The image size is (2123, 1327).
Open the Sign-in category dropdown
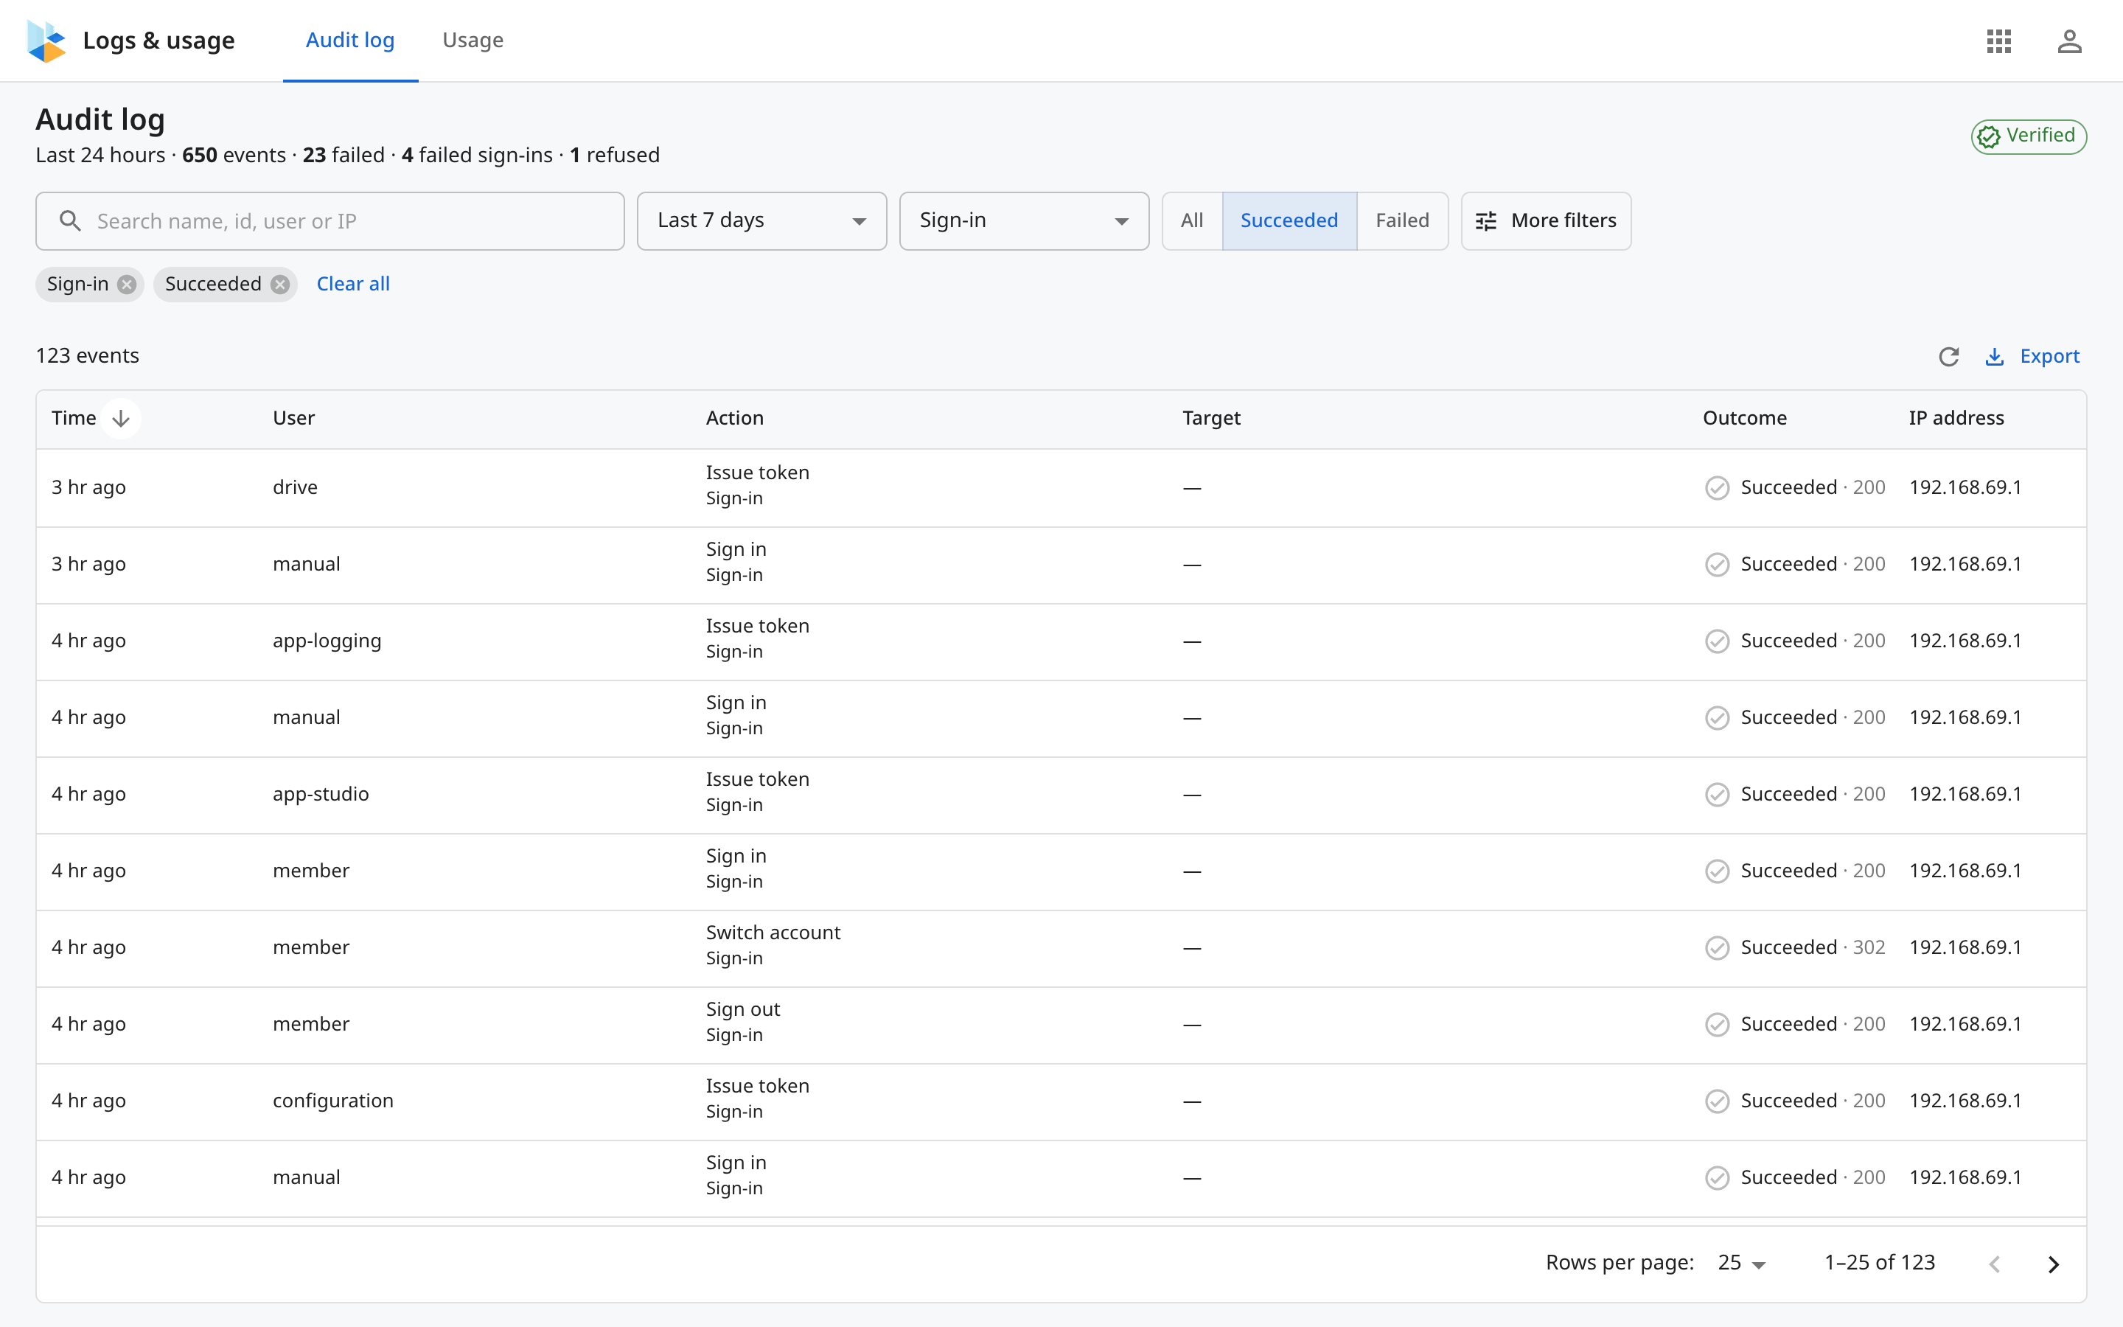click(1024, 221)
